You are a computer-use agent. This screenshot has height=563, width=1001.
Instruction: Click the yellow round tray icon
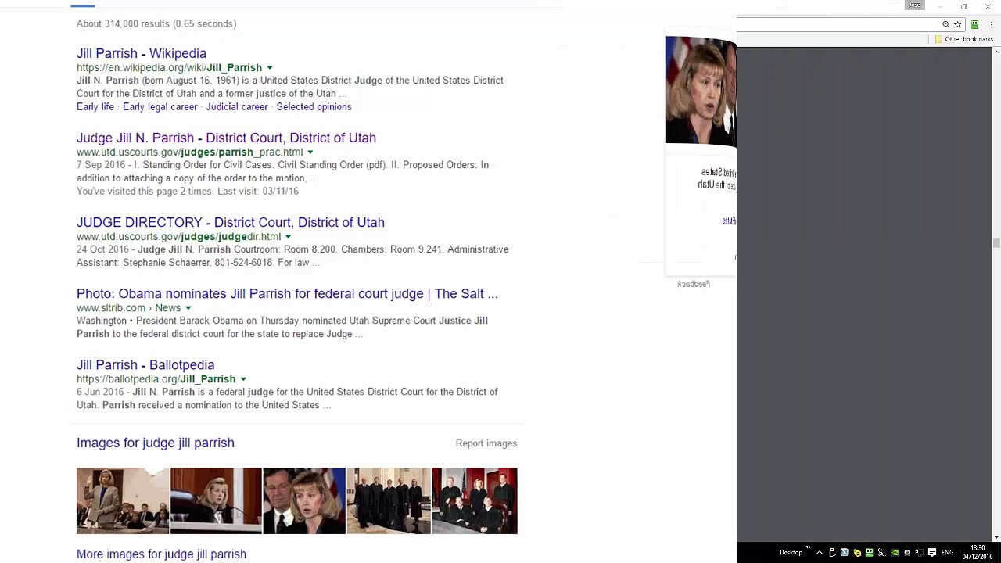[857, 552]
